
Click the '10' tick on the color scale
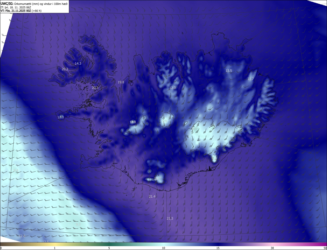163,248
